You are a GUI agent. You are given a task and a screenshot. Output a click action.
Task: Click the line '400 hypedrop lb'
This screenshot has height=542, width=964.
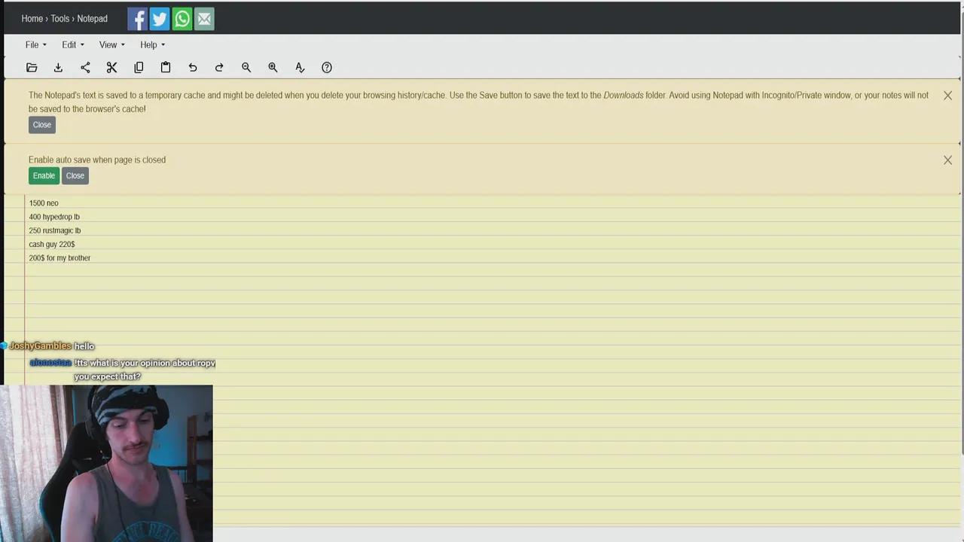(54, 217)
